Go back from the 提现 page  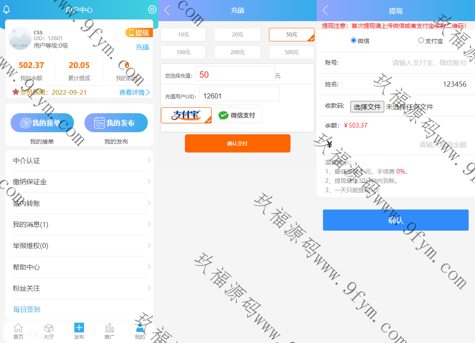pyautogui.click(x=325, y=11)
